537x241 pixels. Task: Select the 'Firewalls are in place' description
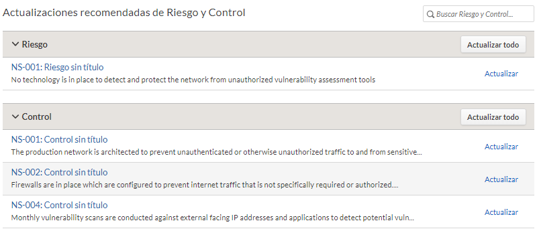(205, 185)
